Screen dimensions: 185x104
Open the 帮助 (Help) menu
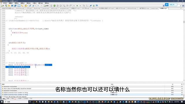[47, 3]
